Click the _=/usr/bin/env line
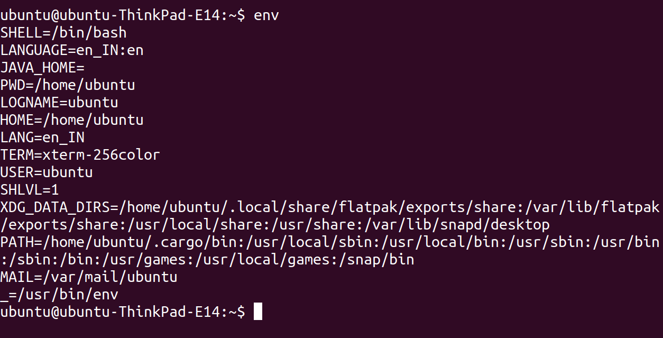The width and height of the screenshot is (663, 338). pyautogui.click(x=59, y=295)
